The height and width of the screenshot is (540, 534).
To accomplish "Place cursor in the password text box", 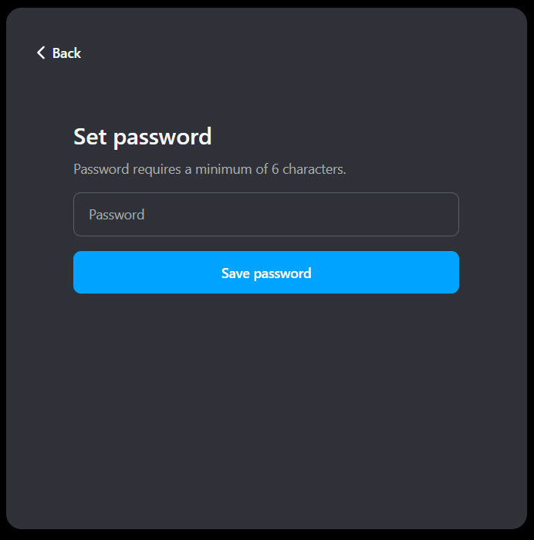I will 265,214.
